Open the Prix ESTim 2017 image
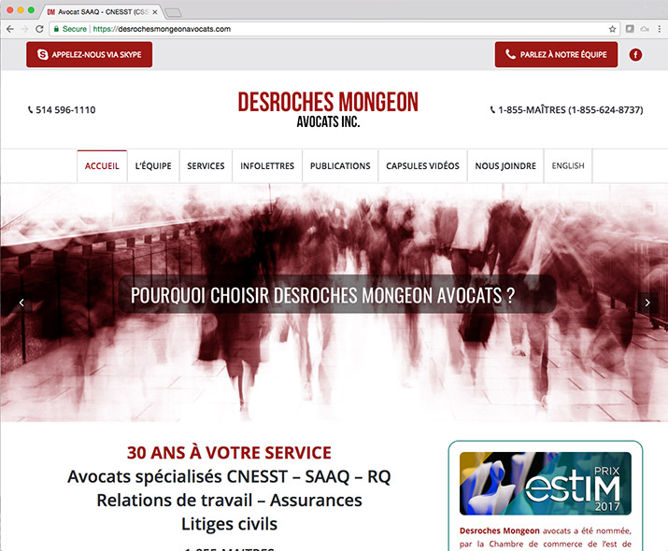This screenshot has width=668, height=551. pos(545,484)
